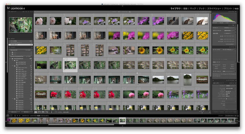Open the Map (マップ) module
This screenshot has width=245, height=134.
(x=193, y=9)
